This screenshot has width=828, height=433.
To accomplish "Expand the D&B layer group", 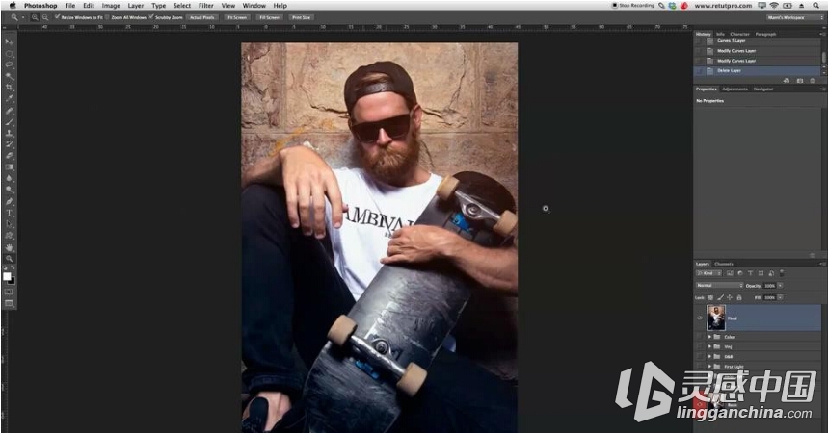I will coord(709,357).
